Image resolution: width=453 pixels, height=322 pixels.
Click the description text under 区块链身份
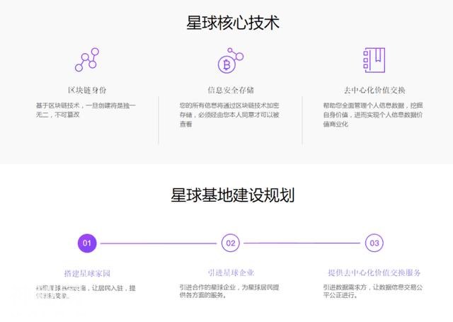[x=86, y=110]
